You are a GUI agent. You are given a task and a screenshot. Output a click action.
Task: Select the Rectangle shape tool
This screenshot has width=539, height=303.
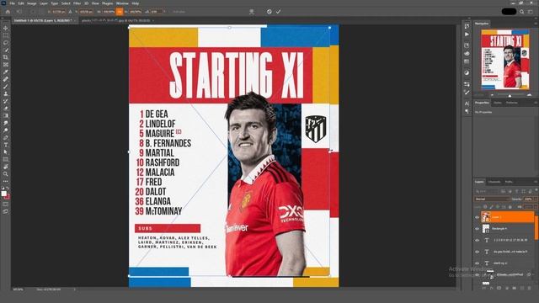click(6, 159)
